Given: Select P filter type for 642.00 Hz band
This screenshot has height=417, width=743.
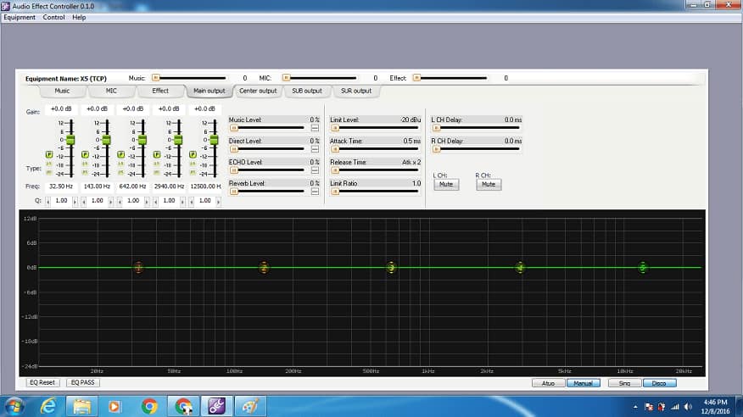Looking at the screenshot, I should point(120,155).
